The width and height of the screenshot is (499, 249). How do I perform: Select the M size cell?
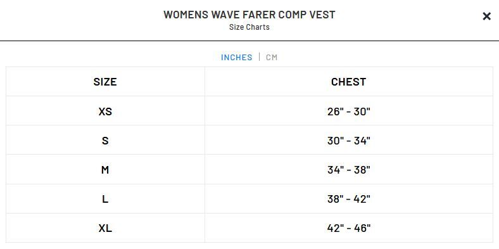[x=105, y=169]
